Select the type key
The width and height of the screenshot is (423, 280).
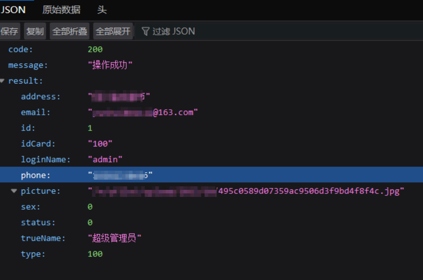pos(33,254)
